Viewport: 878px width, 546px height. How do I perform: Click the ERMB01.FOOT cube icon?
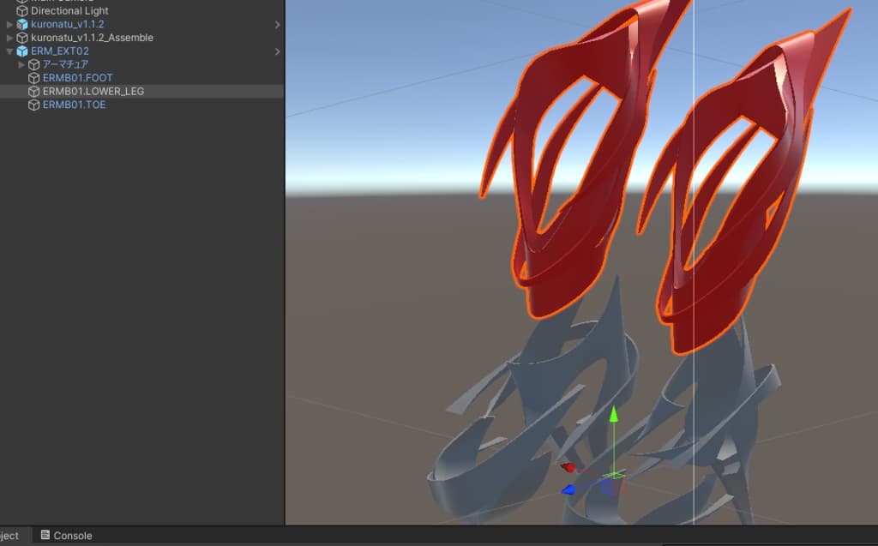pos(33,78)
